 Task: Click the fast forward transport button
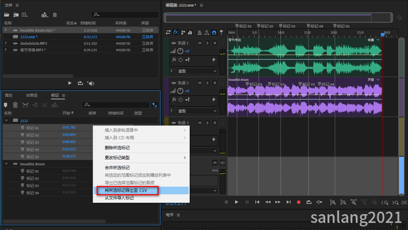278,202
